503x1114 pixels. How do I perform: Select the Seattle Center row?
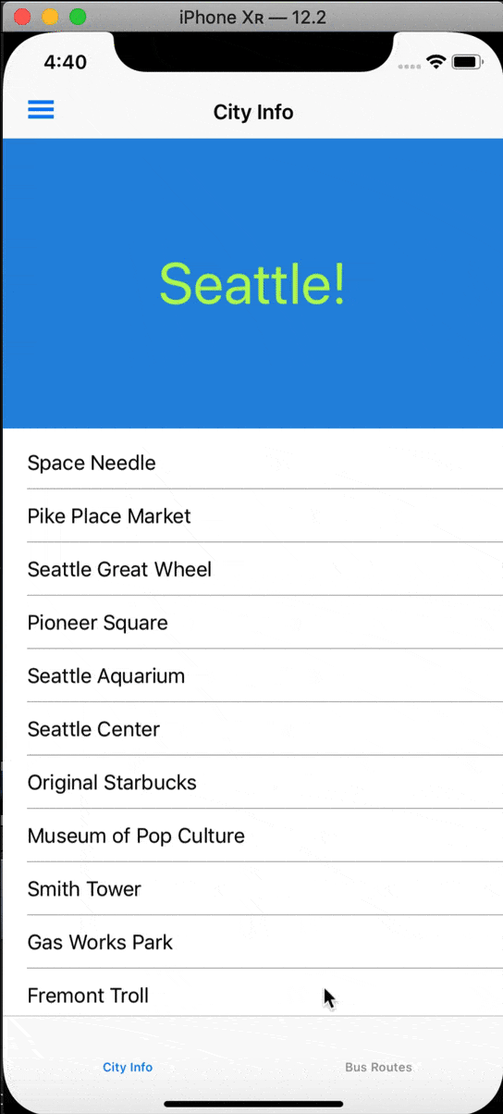[x=253, y=729]
